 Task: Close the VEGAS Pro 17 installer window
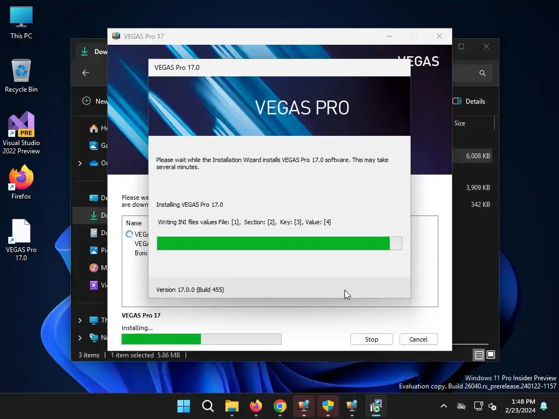pos(439,37)
